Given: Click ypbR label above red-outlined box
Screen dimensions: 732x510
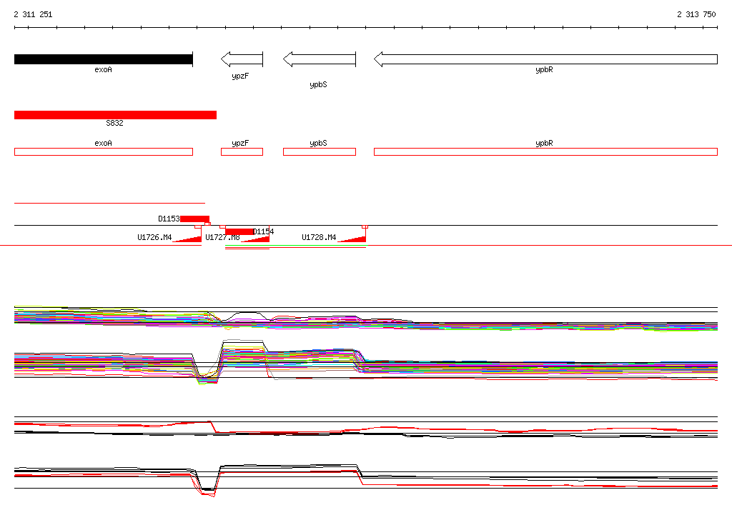Looking at the screenshot, I should [544, 144].
